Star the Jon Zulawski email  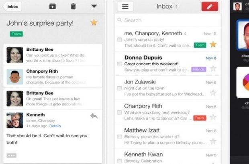(x=213, y=92)
